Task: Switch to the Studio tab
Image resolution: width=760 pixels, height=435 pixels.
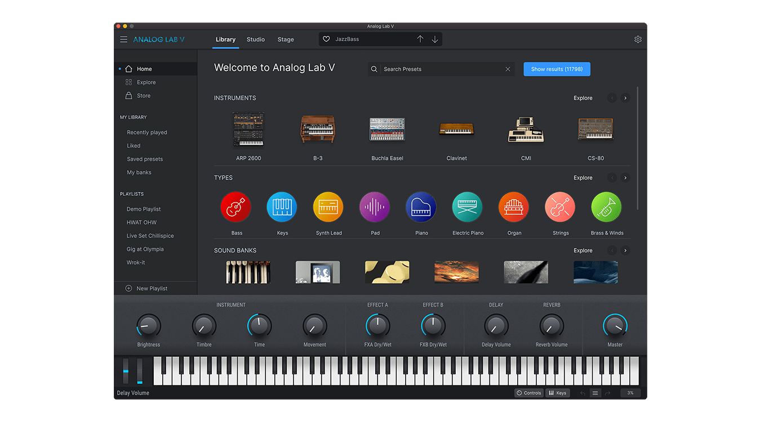Action: (x=256, y=39)
